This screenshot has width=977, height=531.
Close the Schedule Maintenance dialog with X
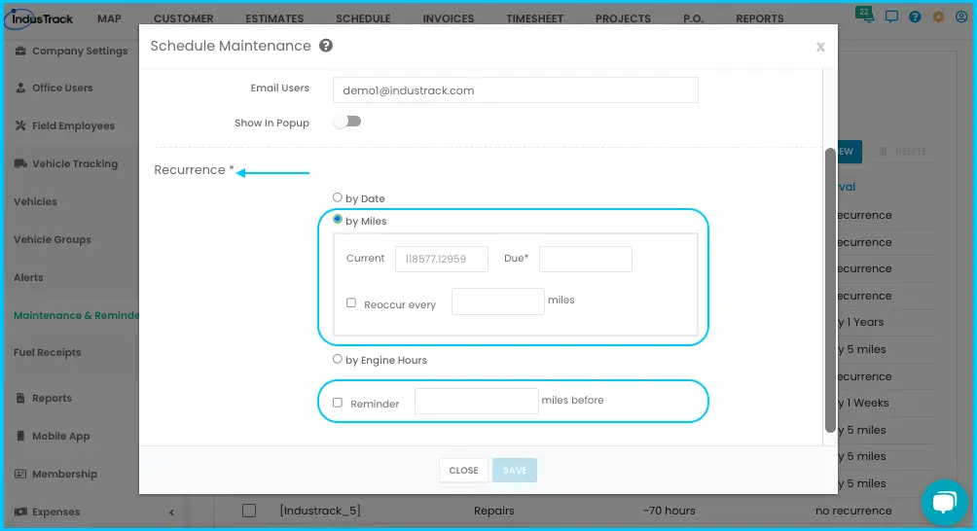[x=820, y=47]
